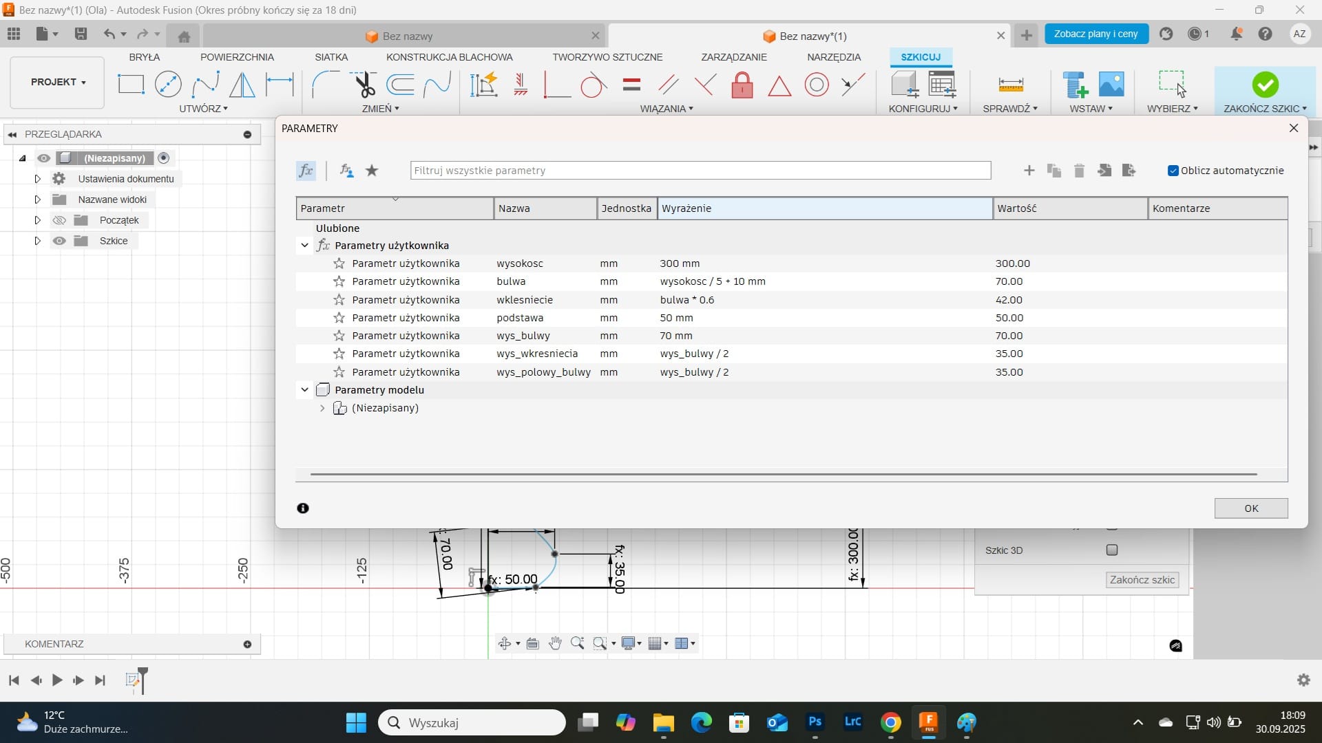Enable the Szkic 3D checkbox
The width and height of the screenshot is (1322, 743).
1111,550
